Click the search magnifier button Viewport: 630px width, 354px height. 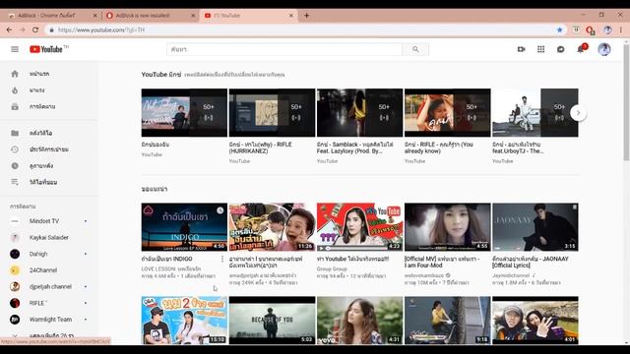pos(415,49)
